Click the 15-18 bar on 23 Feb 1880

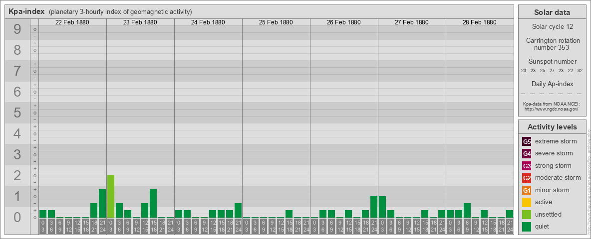click(153, 203)
